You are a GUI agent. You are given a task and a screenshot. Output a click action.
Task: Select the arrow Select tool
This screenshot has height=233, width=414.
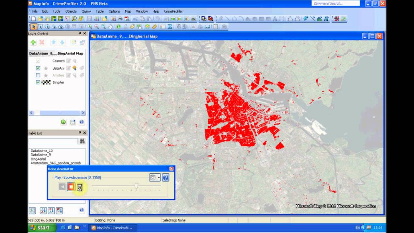[x=34, y=27]
